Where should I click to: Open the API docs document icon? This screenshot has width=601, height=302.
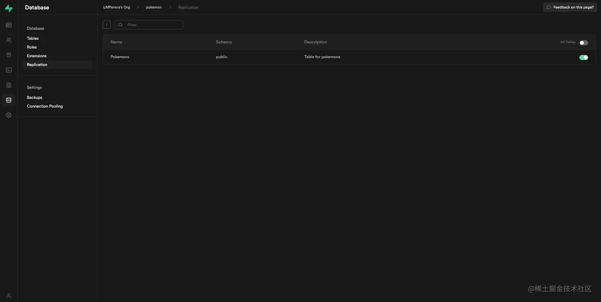[9, 85]
